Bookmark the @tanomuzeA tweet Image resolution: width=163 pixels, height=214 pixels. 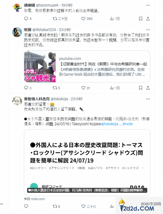(140, 19)
